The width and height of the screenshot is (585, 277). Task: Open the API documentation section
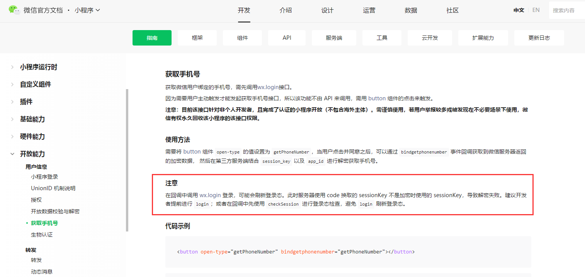tap(287, 37)
